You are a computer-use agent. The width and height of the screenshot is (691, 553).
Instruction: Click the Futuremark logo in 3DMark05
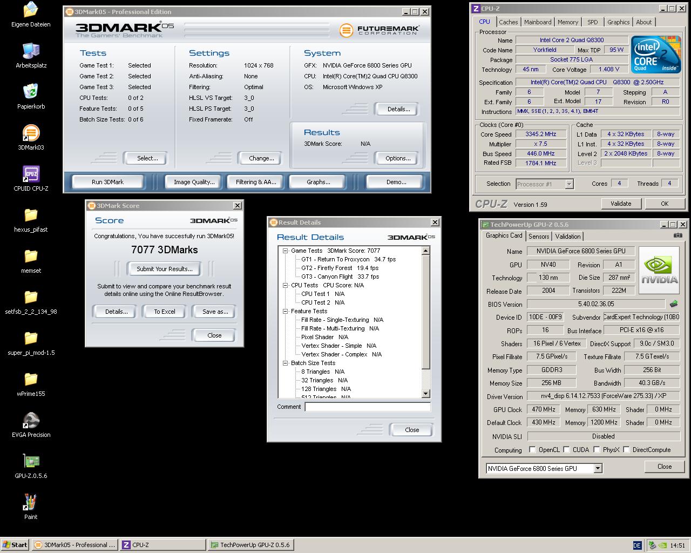[x=379, y=30]
